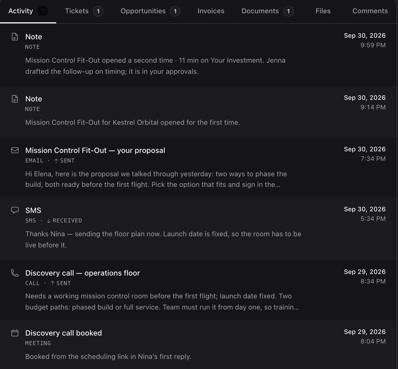Click the Tickets count badge

point(98,11)
